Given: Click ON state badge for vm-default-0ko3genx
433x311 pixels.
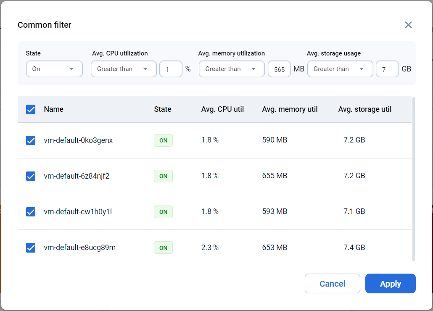Looking at the screenshot, I should 163,140.
